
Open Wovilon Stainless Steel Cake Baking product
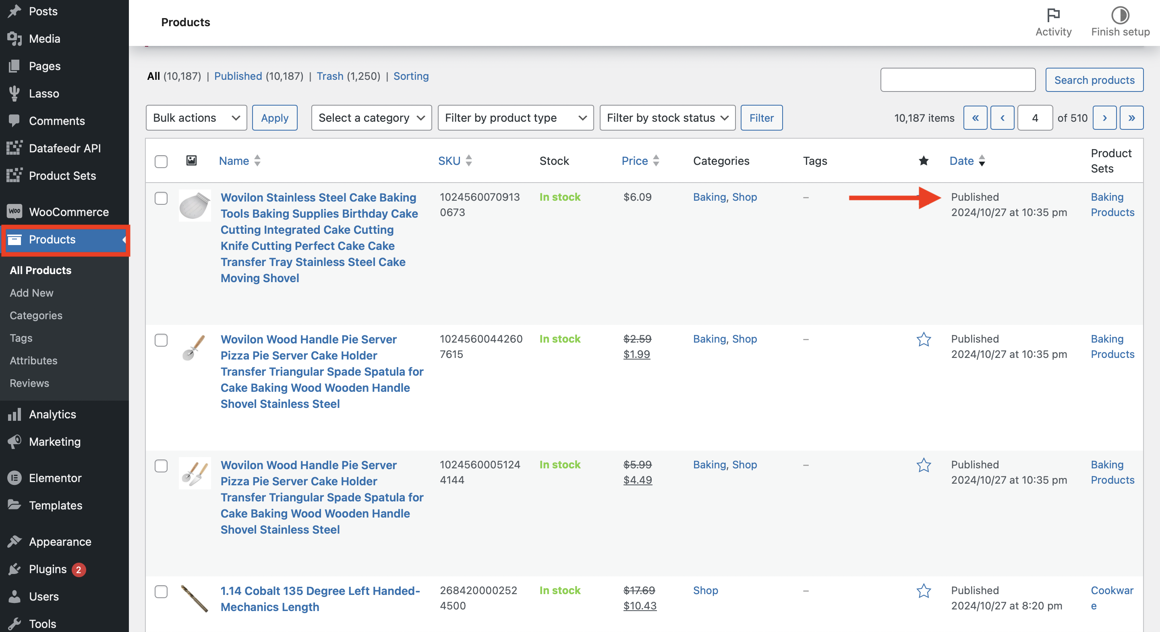pyautogui.click(x=319, y=237)
